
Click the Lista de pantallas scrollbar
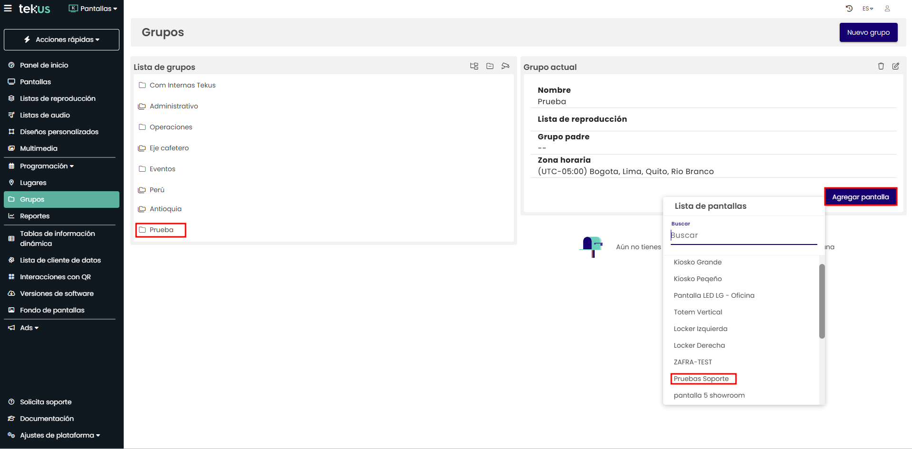(x=822, y=301)
